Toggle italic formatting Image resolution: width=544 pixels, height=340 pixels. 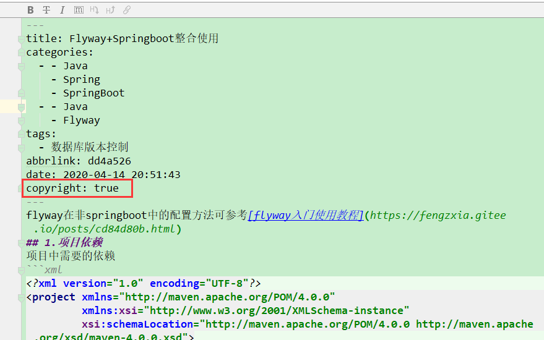click(63, 10)
